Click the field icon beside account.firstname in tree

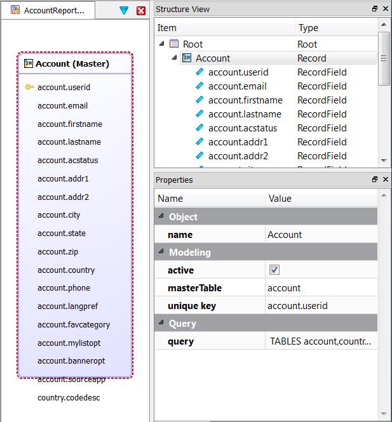200,100
